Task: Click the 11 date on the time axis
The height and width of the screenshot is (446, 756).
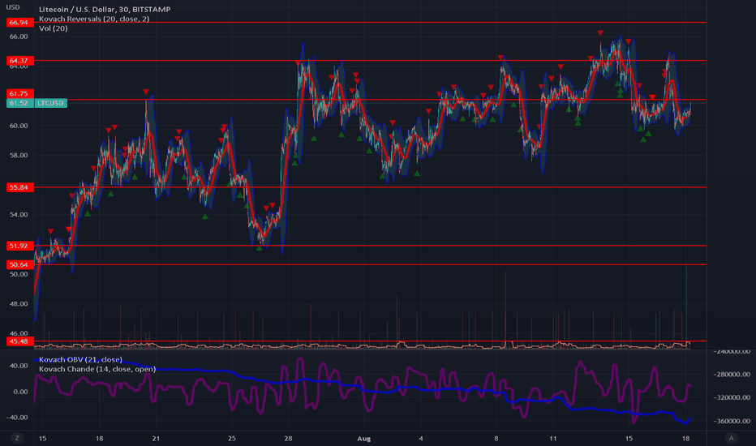Action: point(553,438)
